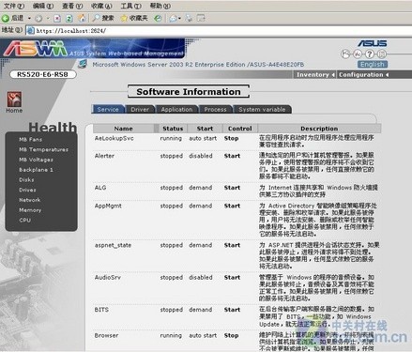The image size is (412, 352).
Task: Refresh the page using the green refresh icon
Action: [x=69, y=19]
